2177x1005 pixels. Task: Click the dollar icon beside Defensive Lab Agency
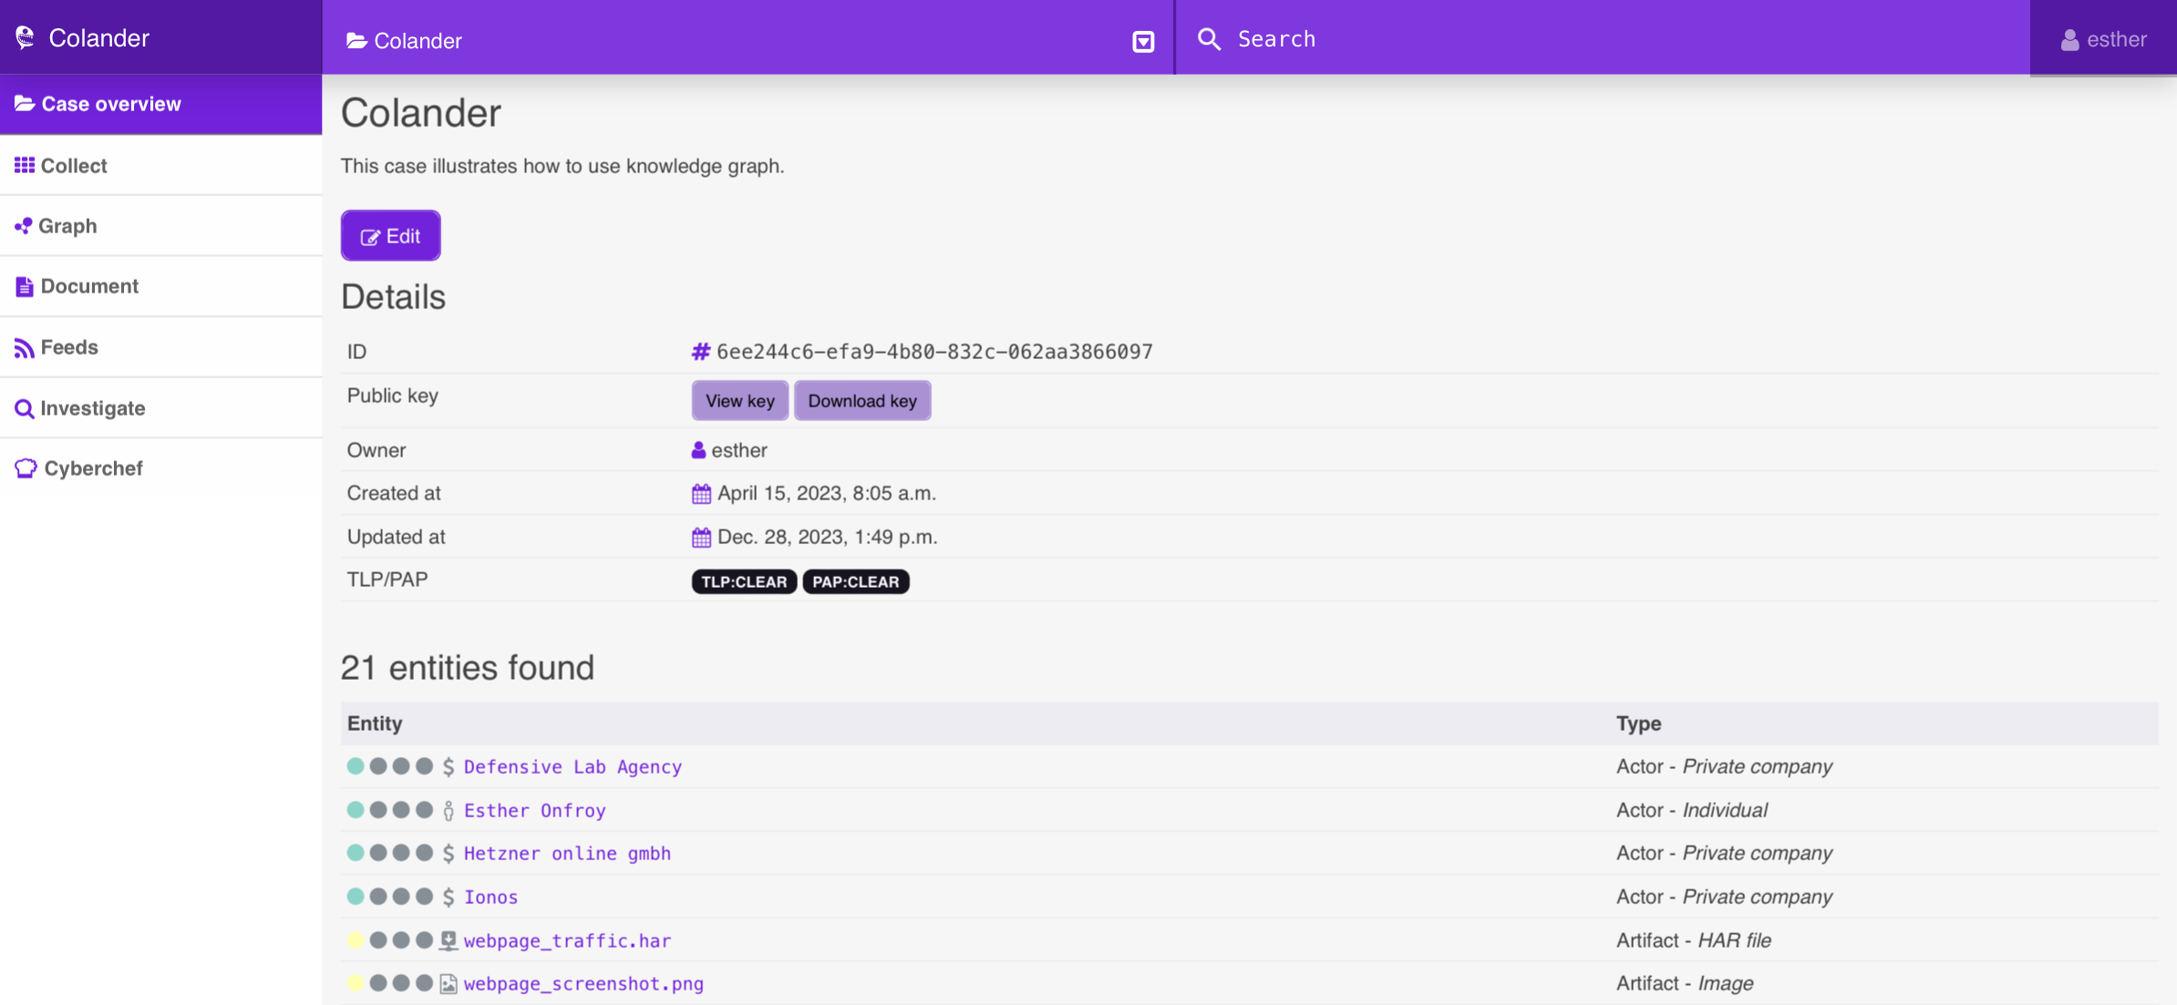449,766
